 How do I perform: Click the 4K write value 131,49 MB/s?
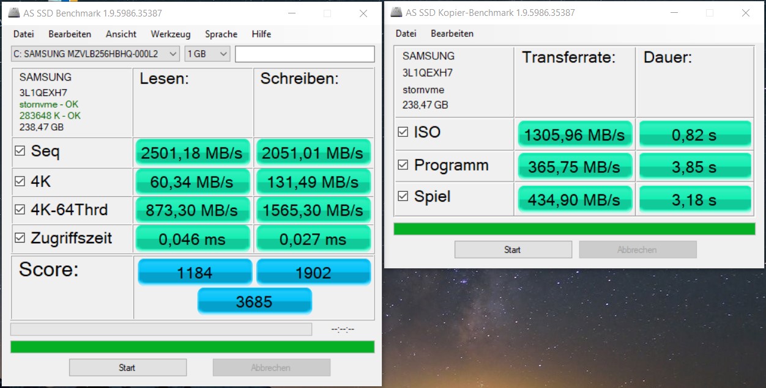coord(313,181)
